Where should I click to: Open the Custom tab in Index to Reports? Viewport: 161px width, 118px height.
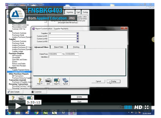coord(85,12)
